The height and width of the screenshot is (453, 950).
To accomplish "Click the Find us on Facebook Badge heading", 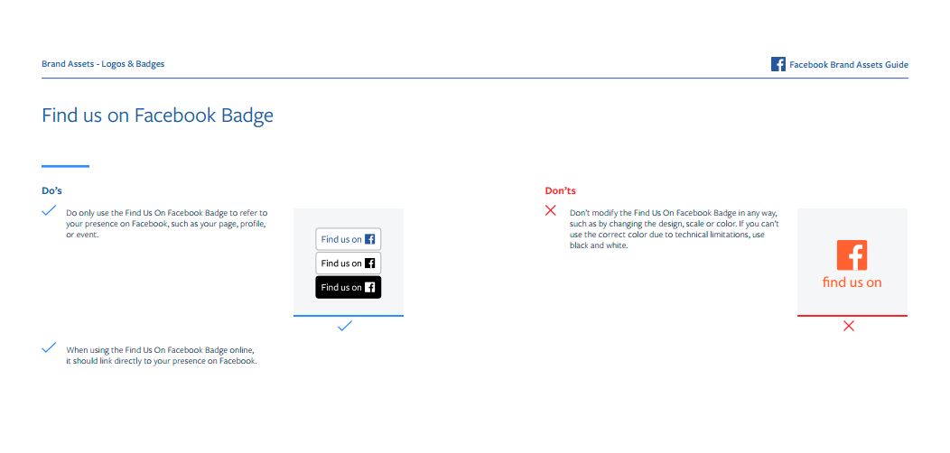I will 157,116.
